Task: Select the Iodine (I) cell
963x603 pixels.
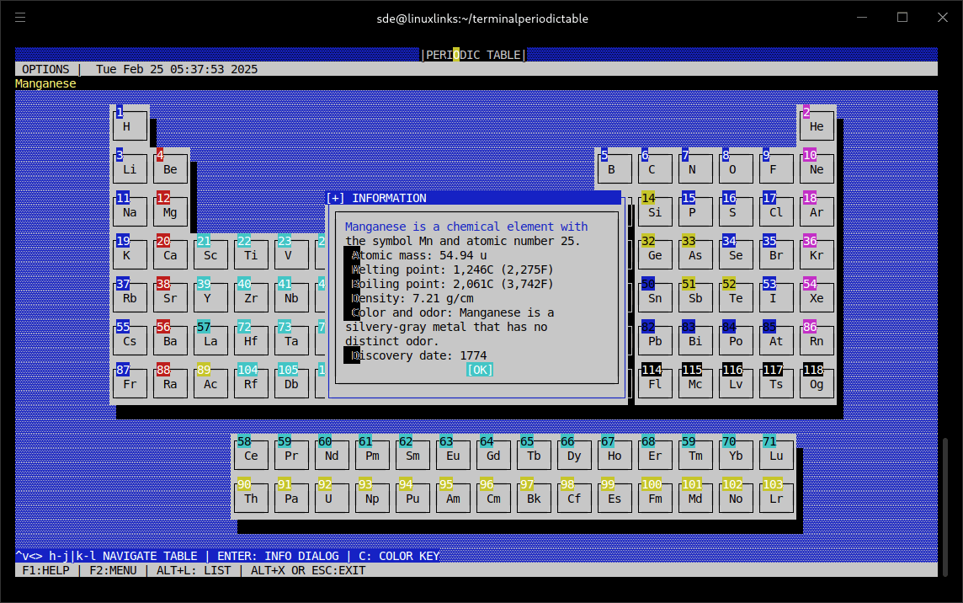Action: pos(776,298)
